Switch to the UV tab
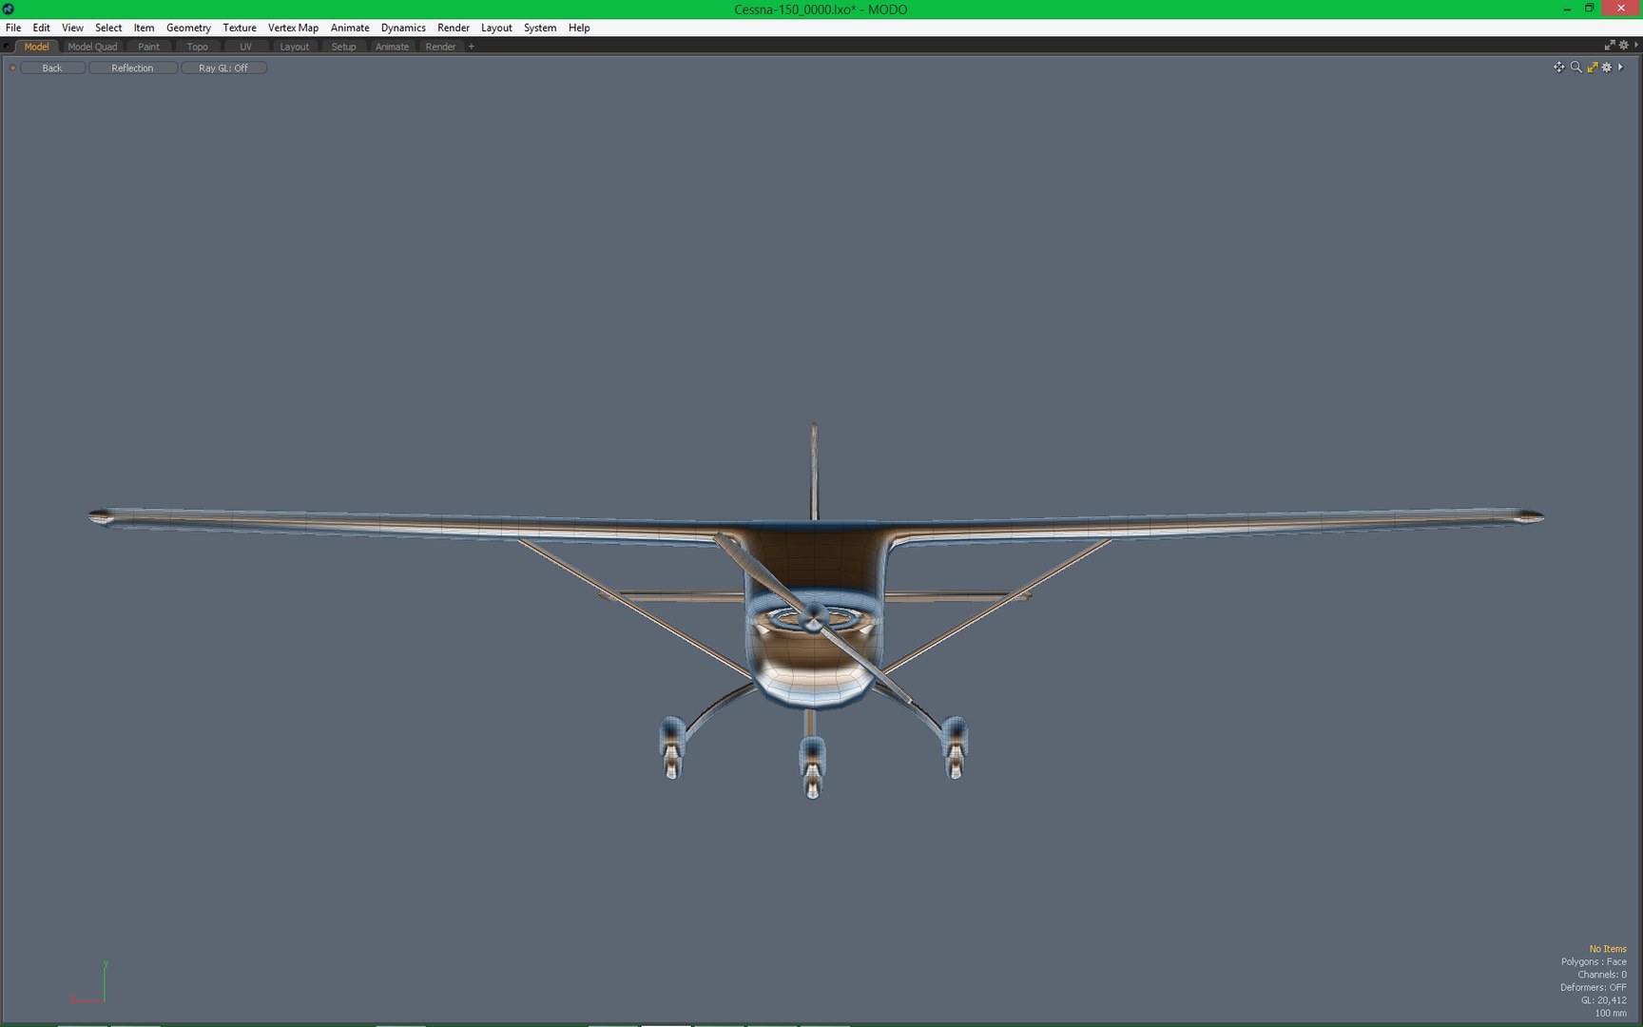 click(x=245, y=47)
